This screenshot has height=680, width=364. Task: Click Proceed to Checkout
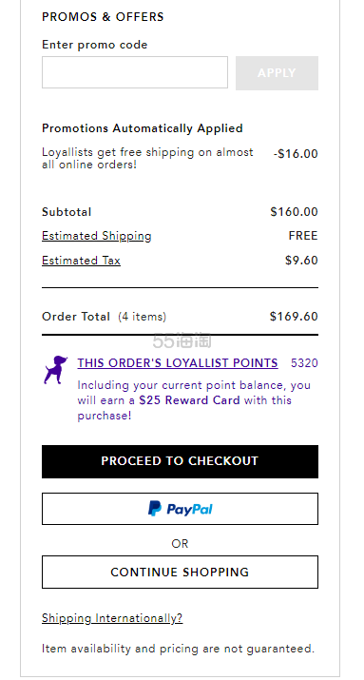[x=180, y=461]
